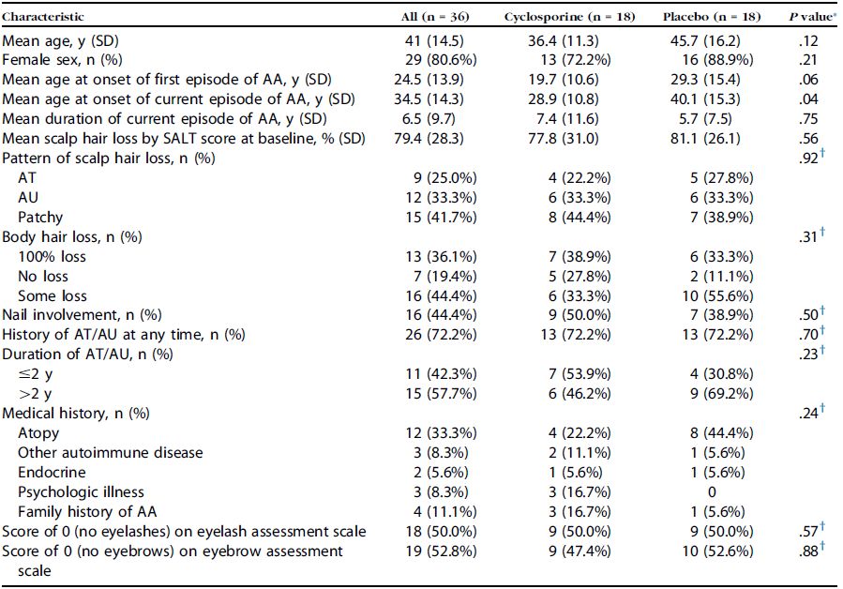The height and width of the screenshot is (589, 843).
Task: Select the 'Nail involvement, n (%)' row label
Action: [71, 314]
